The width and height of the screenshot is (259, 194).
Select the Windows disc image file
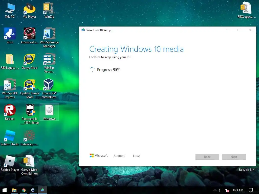click(x=49, y=112)
